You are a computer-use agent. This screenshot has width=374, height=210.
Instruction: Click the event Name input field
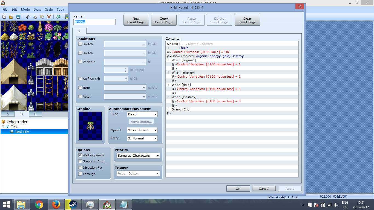pyautogui.click(x=94, y=22)
